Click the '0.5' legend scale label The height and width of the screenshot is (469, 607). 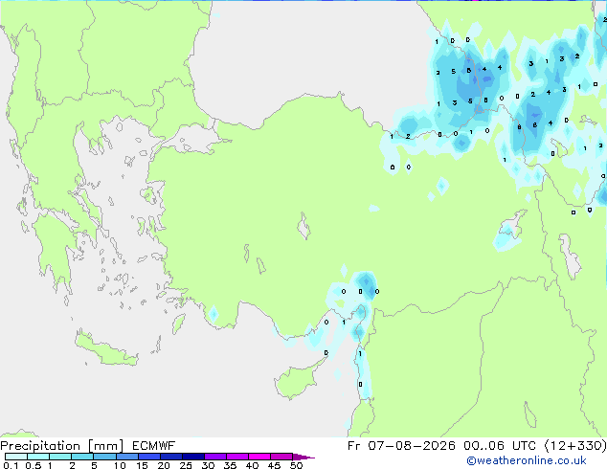click(33, 465)
